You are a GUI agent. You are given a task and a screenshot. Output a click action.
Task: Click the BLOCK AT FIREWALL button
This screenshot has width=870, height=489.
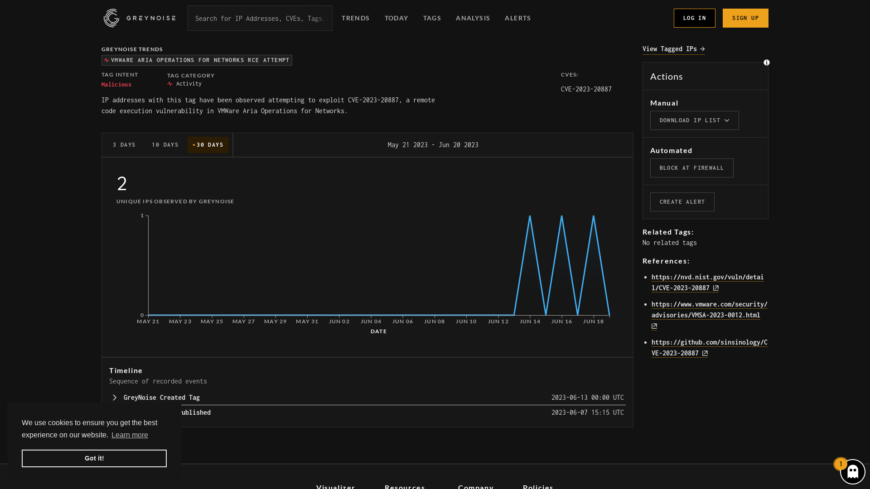pyautogui.click(x=692, y=168)
